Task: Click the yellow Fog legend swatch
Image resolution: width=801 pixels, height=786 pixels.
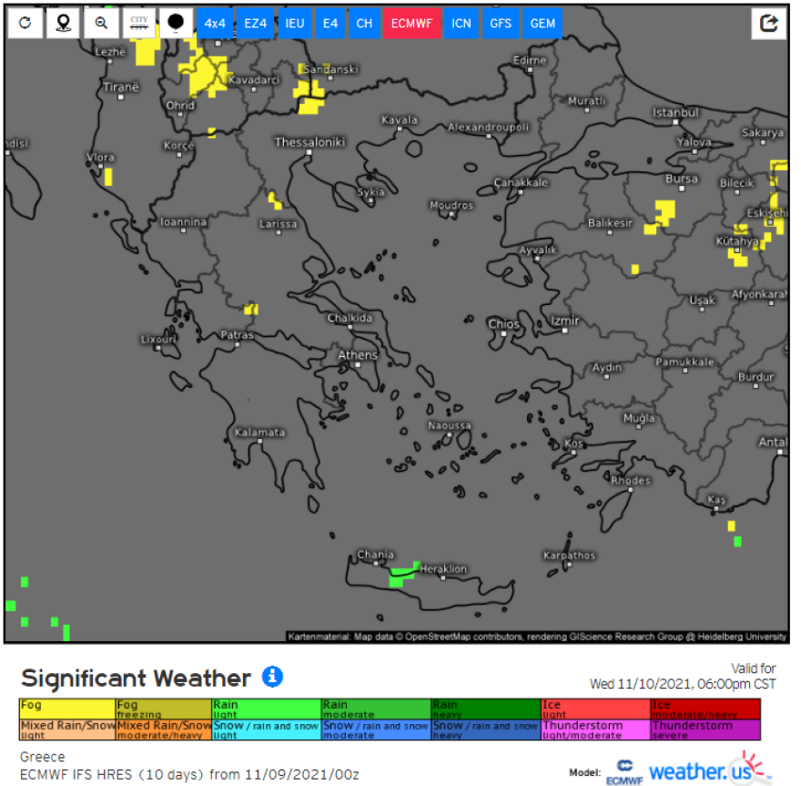Action: [67, 709]
